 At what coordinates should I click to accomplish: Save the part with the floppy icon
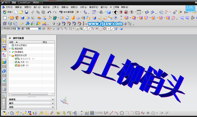pyautogui.click(x=26, y=12)
